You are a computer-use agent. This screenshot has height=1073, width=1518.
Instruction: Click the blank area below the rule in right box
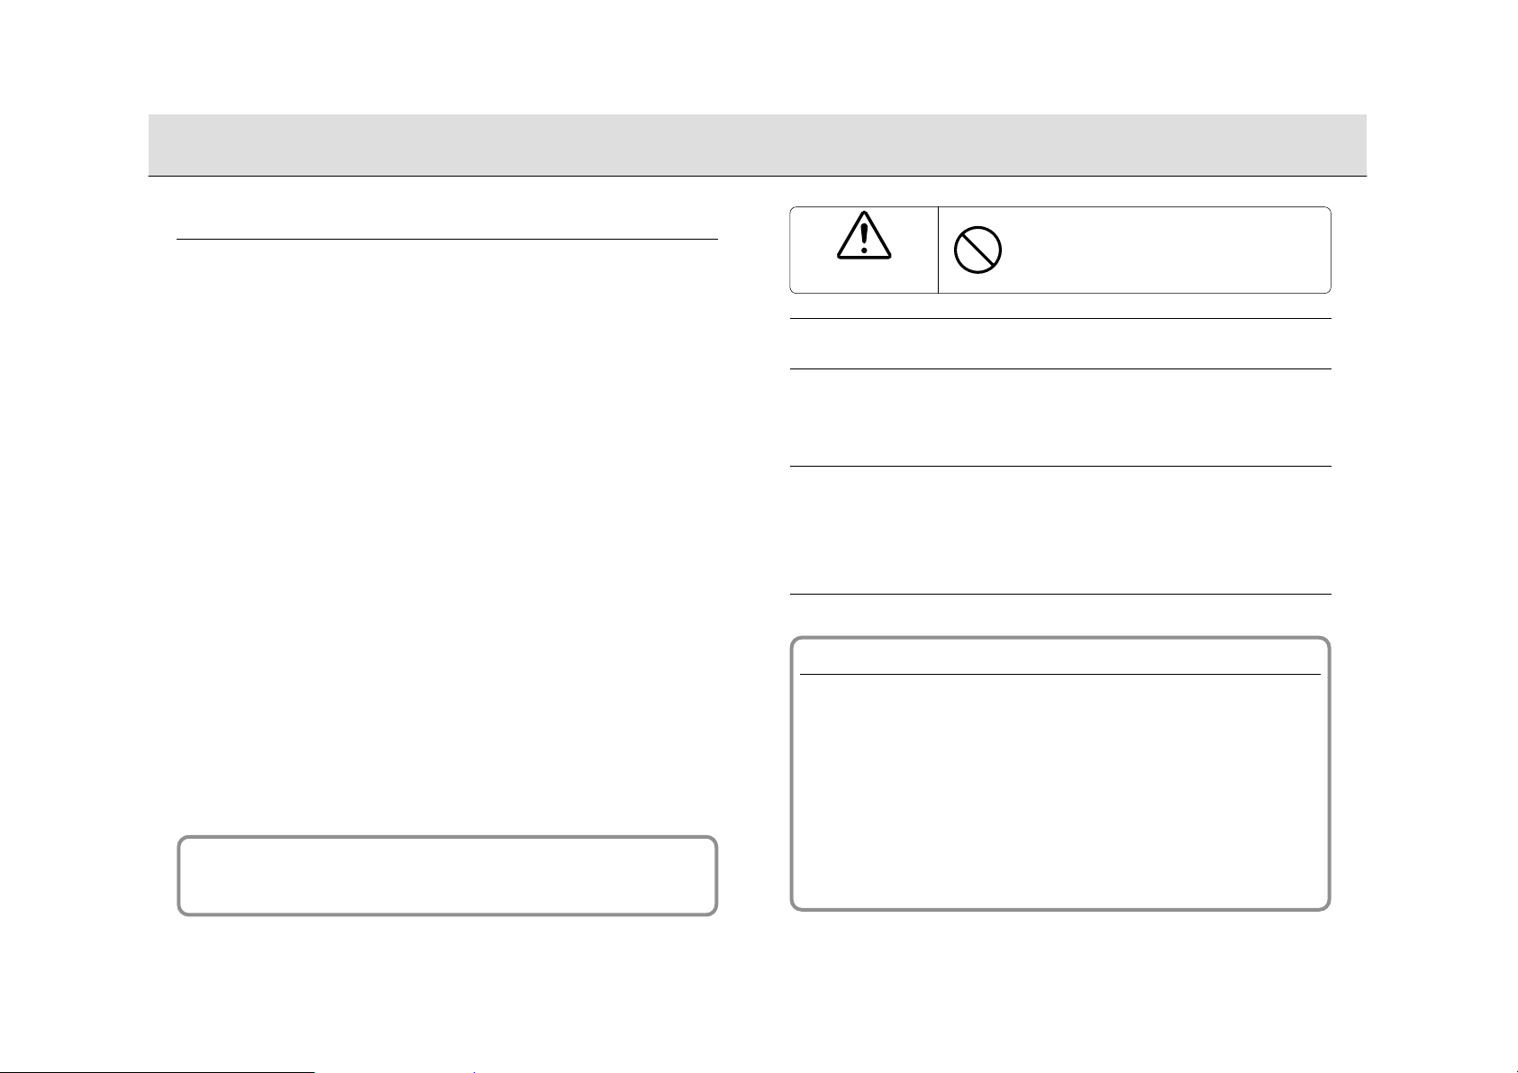click(x=1060, y=788)
